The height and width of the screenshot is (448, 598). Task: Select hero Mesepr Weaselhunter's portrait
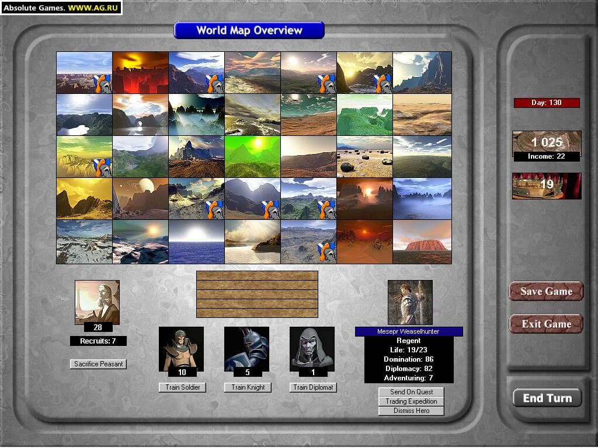pos(410,302)
